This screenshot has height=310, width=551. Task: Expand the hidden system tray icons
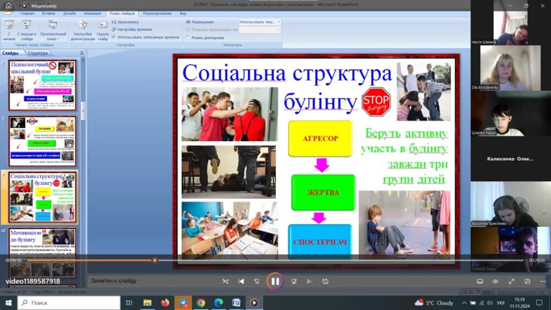pyautogui.click(x=464, y=303)
